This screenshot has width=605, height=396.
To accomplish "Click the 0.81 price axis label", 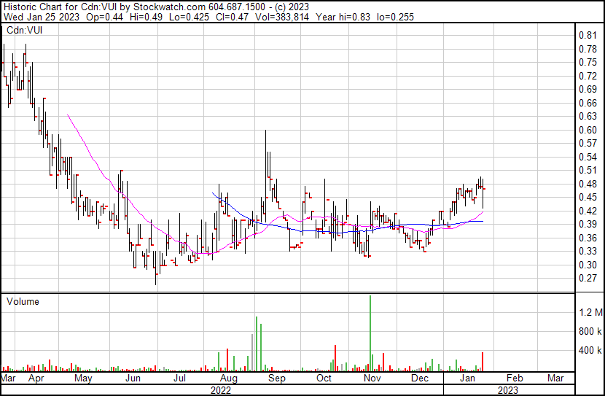I will [588, 35].
